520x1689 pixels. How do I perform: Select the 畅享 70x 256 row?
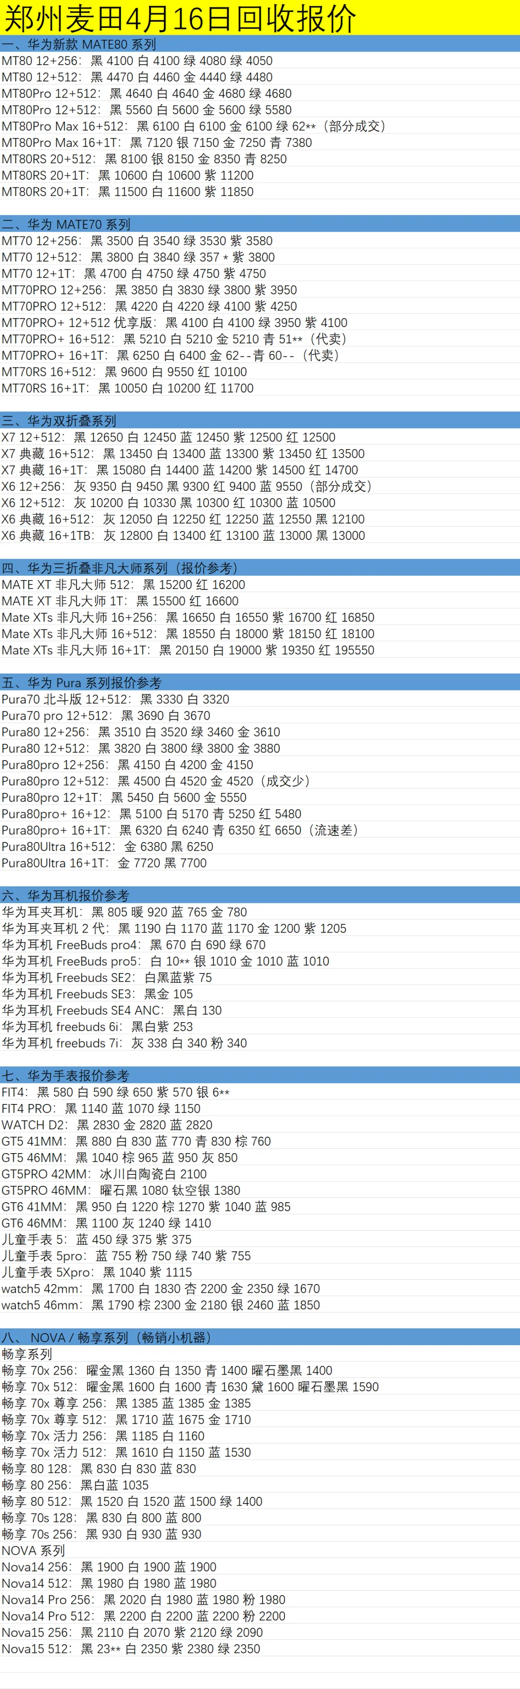[x=260, y=1370]
